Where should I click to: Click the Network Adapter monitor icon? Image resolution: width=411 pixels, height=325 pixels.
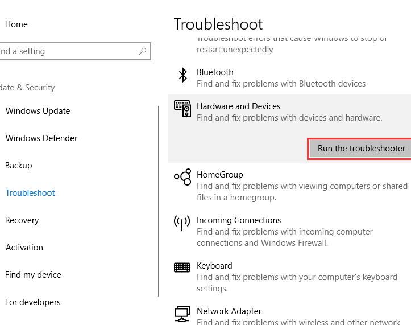point(182,314)
